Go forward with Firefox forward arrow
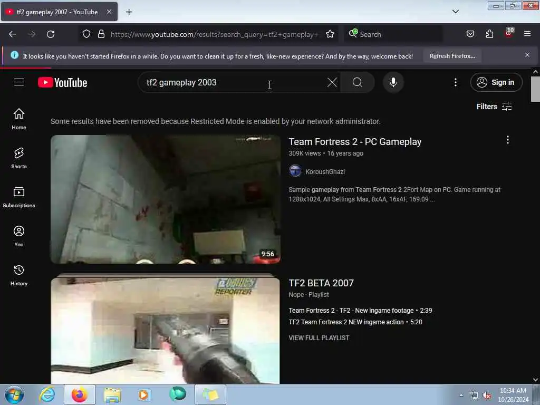This screenshot has width=540, height=405. [x=32, y=34]
